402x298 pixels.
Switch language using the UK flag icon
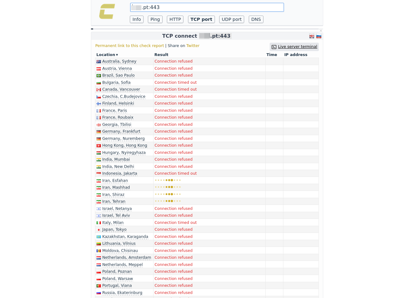[x=312, y=36]
